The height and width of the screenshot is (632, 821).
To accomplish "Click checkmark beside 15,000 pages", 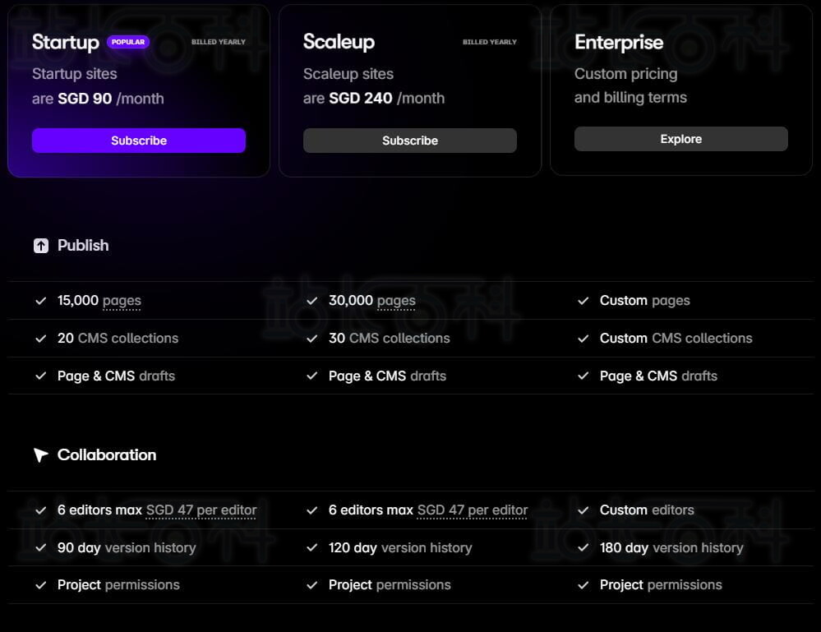I will click(41, 301).
